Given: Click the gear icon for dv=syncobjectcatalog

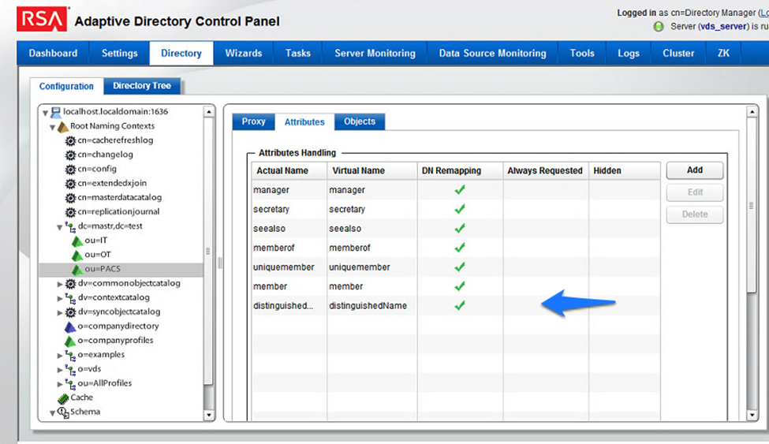Looking at the screenshot, I should [71, 312].
